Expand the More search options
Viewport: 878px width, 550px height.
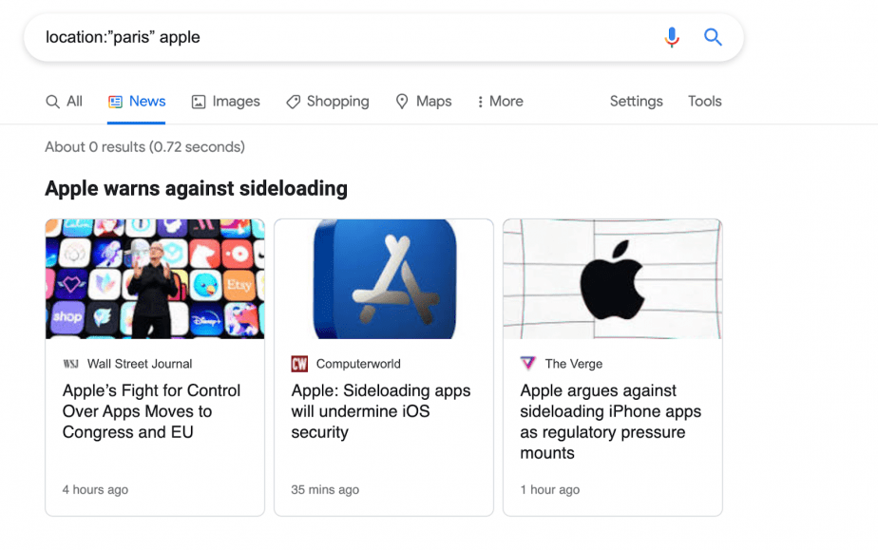pos(500,102)
